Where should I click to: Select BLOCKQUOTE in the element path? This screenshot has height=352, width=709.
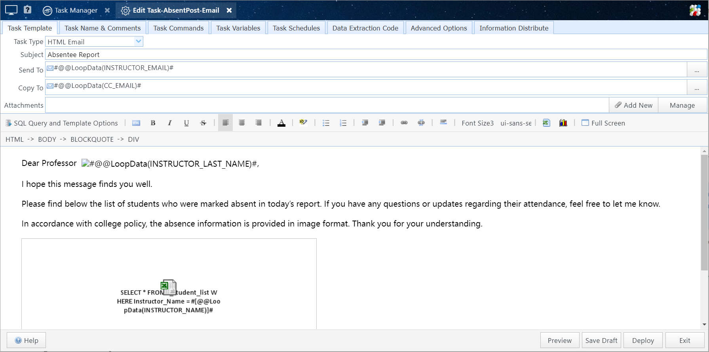tap(92, 139)
